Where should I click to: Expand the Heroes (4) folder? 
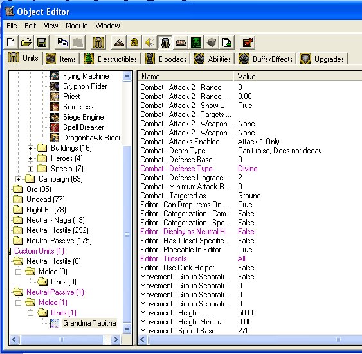(30, 158)
